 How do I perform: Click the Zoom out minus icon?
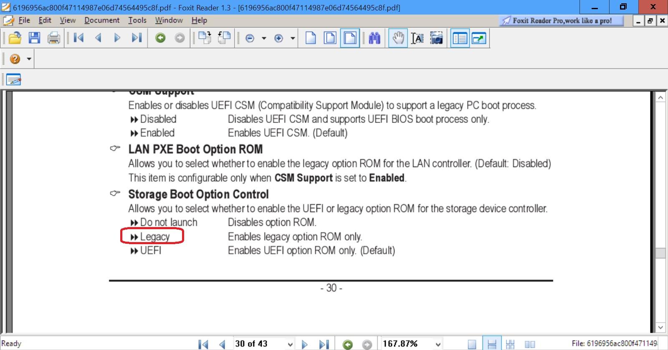click(250, 39)
